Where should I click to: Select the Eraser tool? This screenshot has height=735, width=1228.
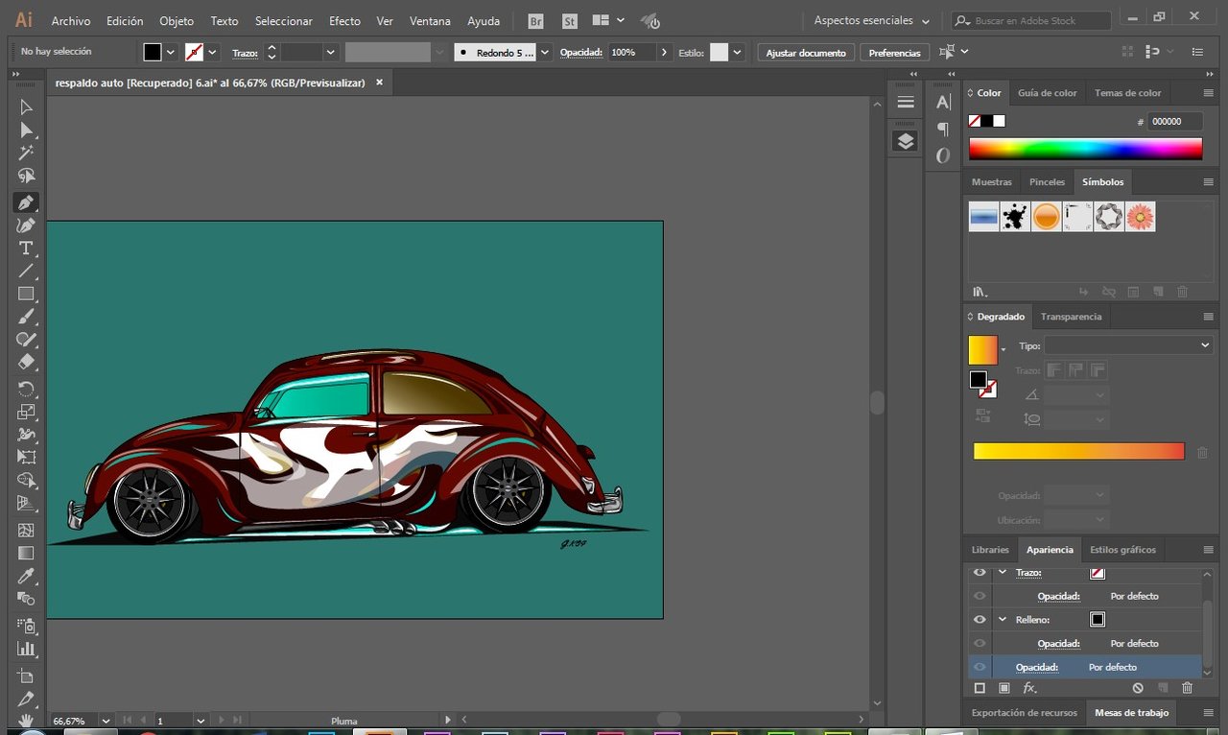(26, 363)
